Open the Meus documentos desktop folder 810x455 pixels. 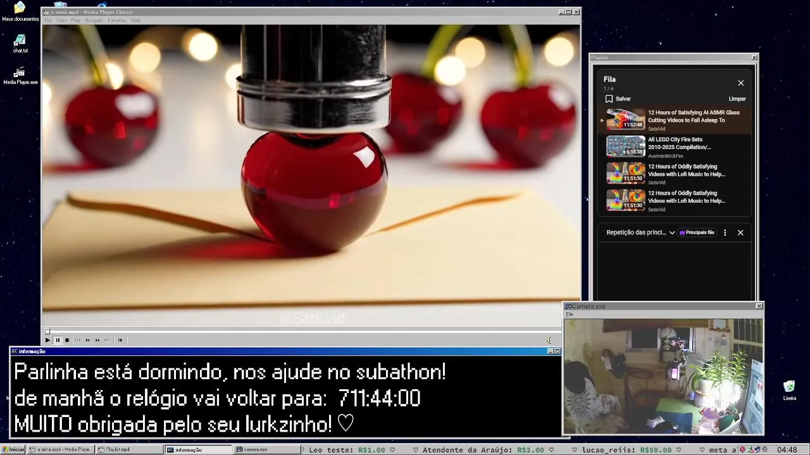click(20, 11)
